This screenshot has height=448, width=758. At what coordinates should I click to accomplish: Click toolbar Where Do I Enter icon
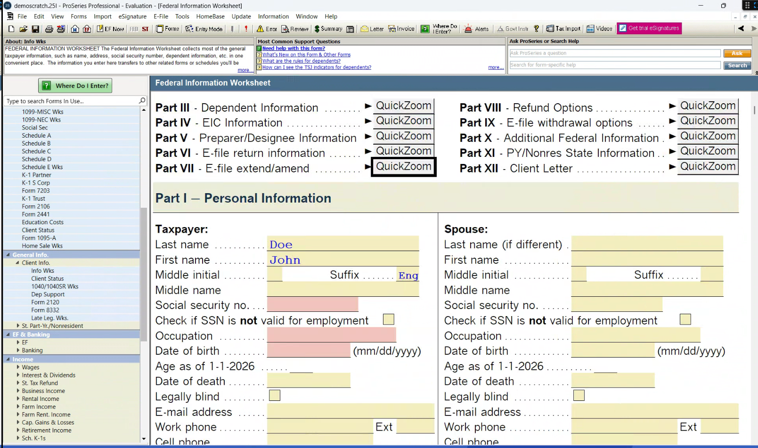point(425,29)
